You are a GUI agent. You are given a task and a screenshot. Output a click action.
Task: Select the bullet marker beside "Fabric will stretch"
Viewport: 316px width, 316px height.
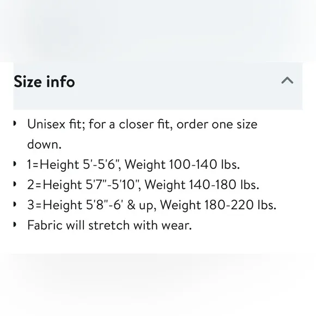pos(15,224)
